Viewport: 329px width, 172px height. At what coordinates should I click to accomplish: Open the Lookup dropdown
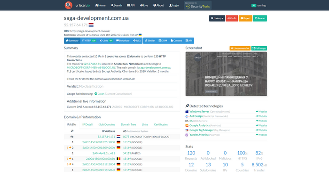click(x=217, y=18)
